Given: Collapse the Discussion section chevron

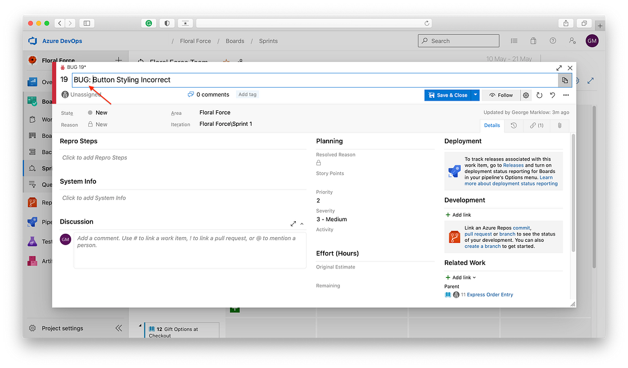Looking at the screenshot, I should click(301, 223).
